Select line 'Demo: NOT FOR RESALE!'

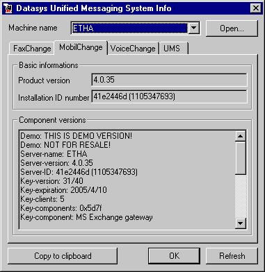click(x=65, y=145)
